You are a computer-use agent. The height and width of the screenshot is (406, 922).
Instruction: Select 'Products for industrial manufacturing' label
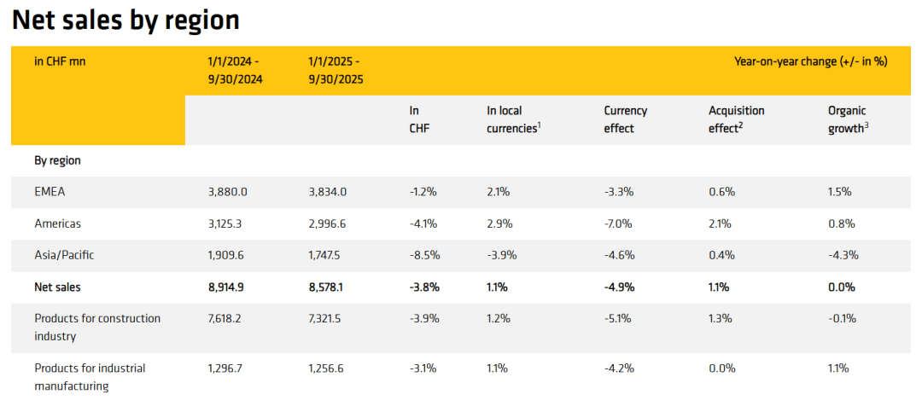coord(90,376)
